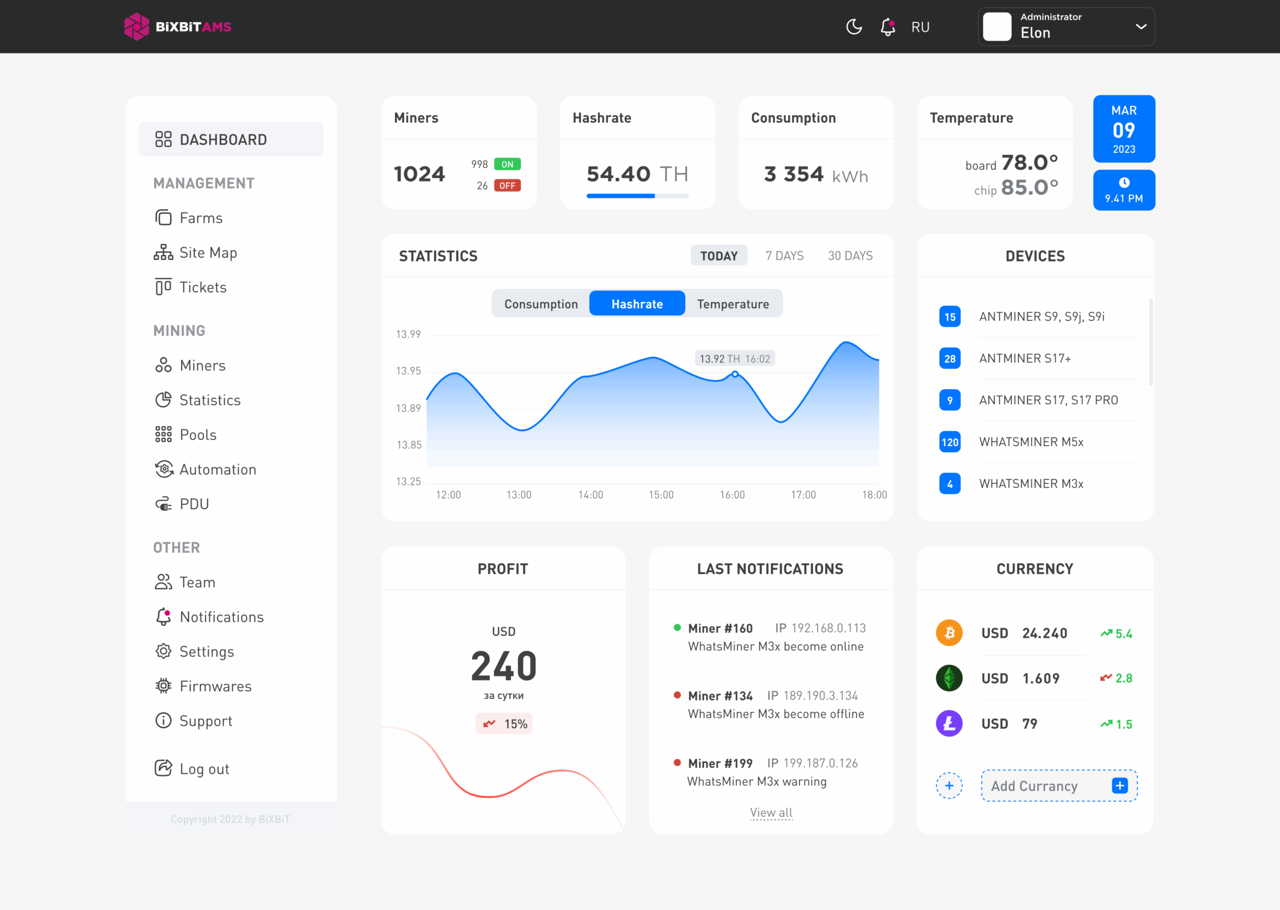The height and width of the screenshot is (910, 1280).
Task: Switch language with RU label
Action: point(920,27)
